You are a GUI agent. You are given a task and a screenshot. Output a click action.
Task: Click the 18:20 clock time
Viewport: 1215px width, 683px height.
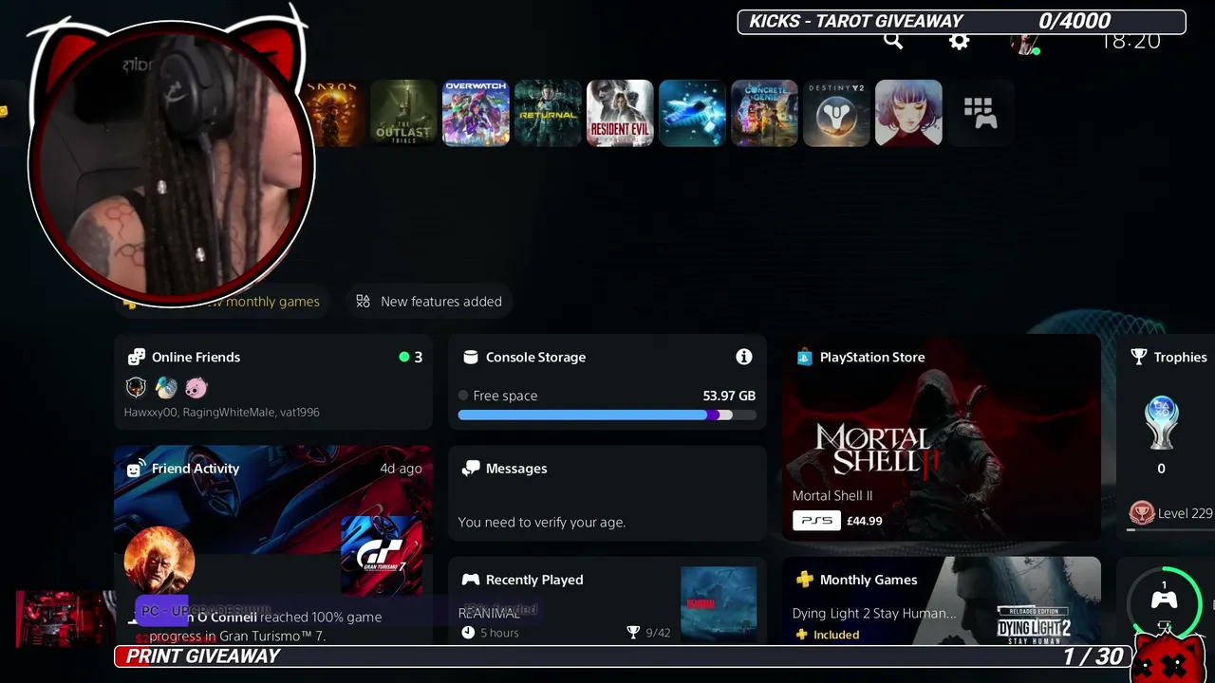coord(1130,41)
